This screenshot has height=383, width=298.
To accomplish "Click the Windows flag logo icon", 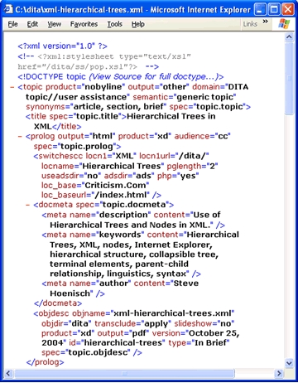I will 284,24.
